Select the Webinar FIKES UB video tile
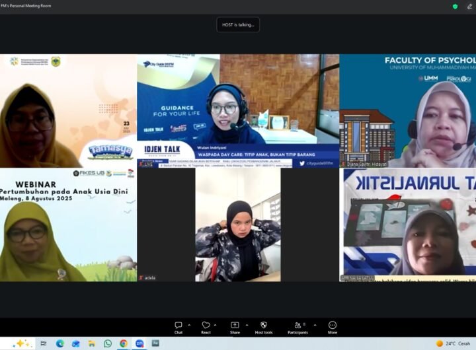Image resolution: width=476 pixels, height=350 pixels. pyautogui.click(x=68, y=225)
